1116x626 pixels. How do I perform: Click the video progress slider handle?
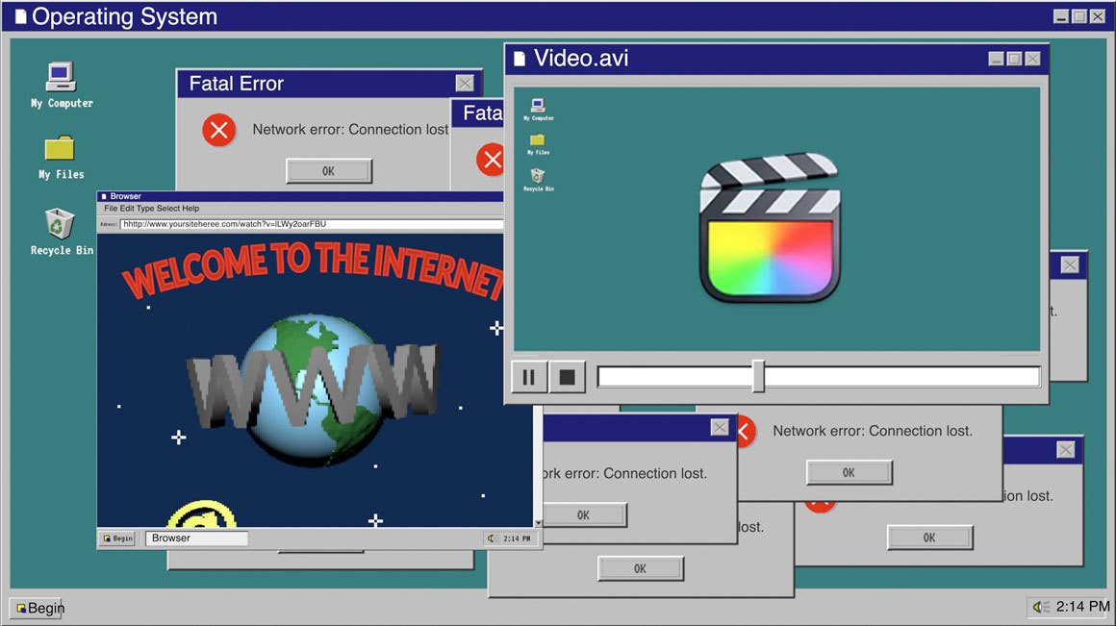pyautogui.click(x=758, y=376)
